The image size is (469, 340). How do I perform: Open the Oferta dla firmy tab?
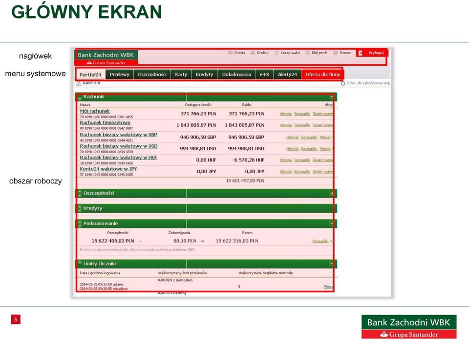click(x=323, y=75)
